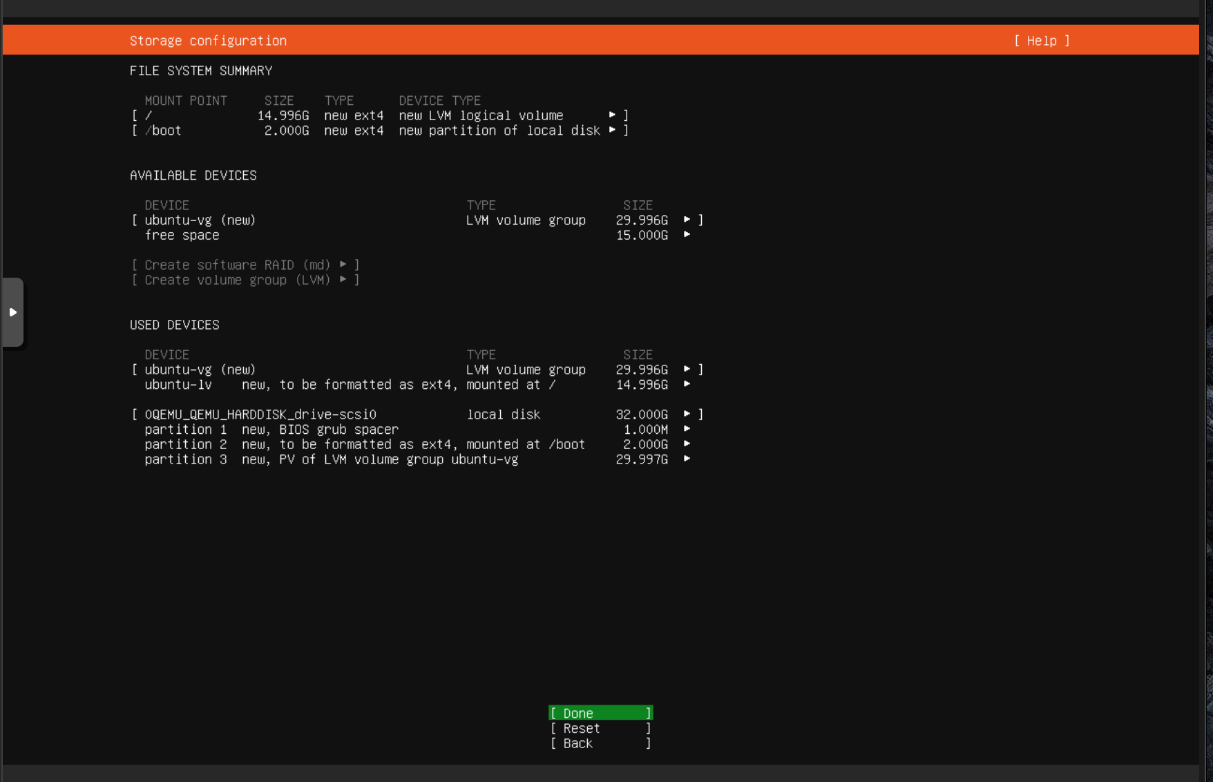Select ubuntu-vg under Used Devices

(200, 370)
